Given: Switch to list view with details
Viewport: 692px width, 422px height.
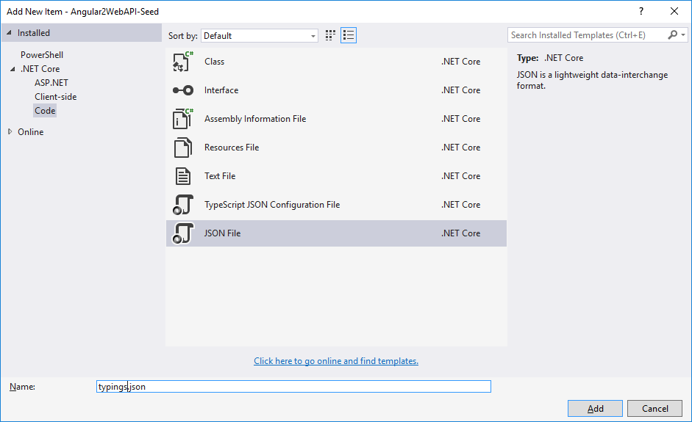Looking at the screenshot, I should coord(349,35).
